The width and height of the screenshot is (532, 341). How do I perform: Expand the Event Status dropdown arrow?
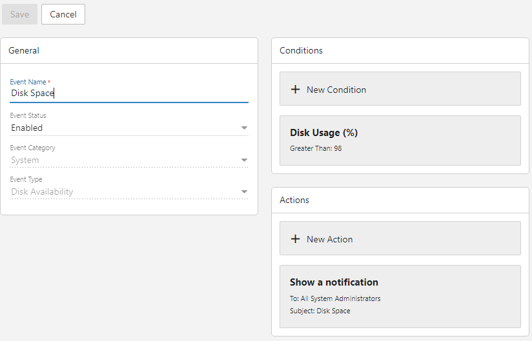point(244,128)
